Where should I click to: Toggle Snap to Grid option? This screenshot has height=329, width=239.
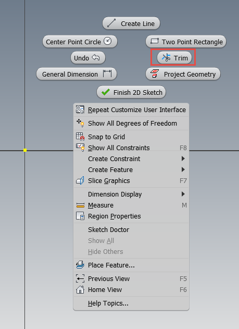131,137
